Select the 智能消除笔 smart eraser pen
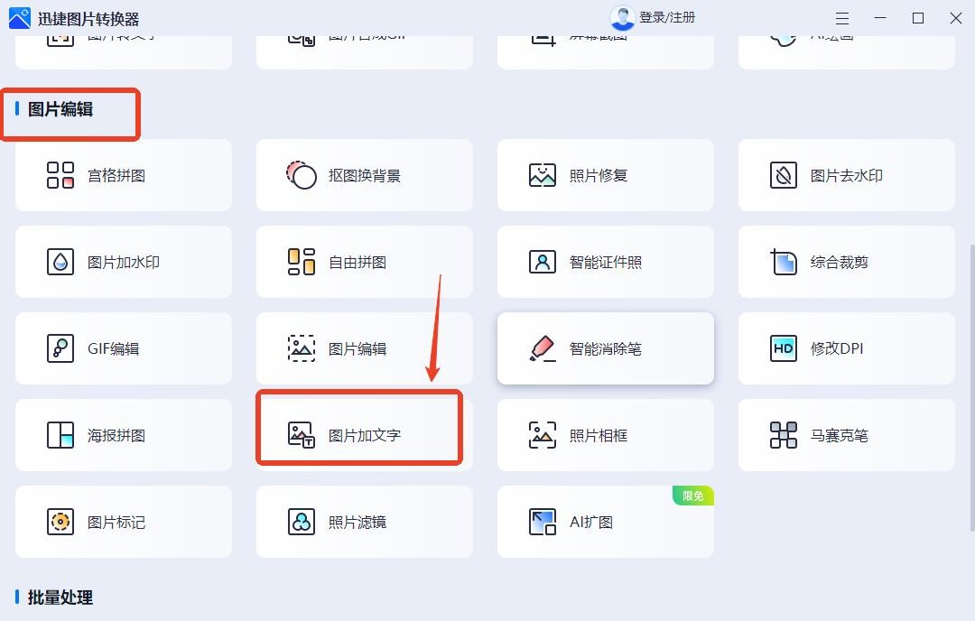This screenshot has height=621, width=975. coord(605,348)
